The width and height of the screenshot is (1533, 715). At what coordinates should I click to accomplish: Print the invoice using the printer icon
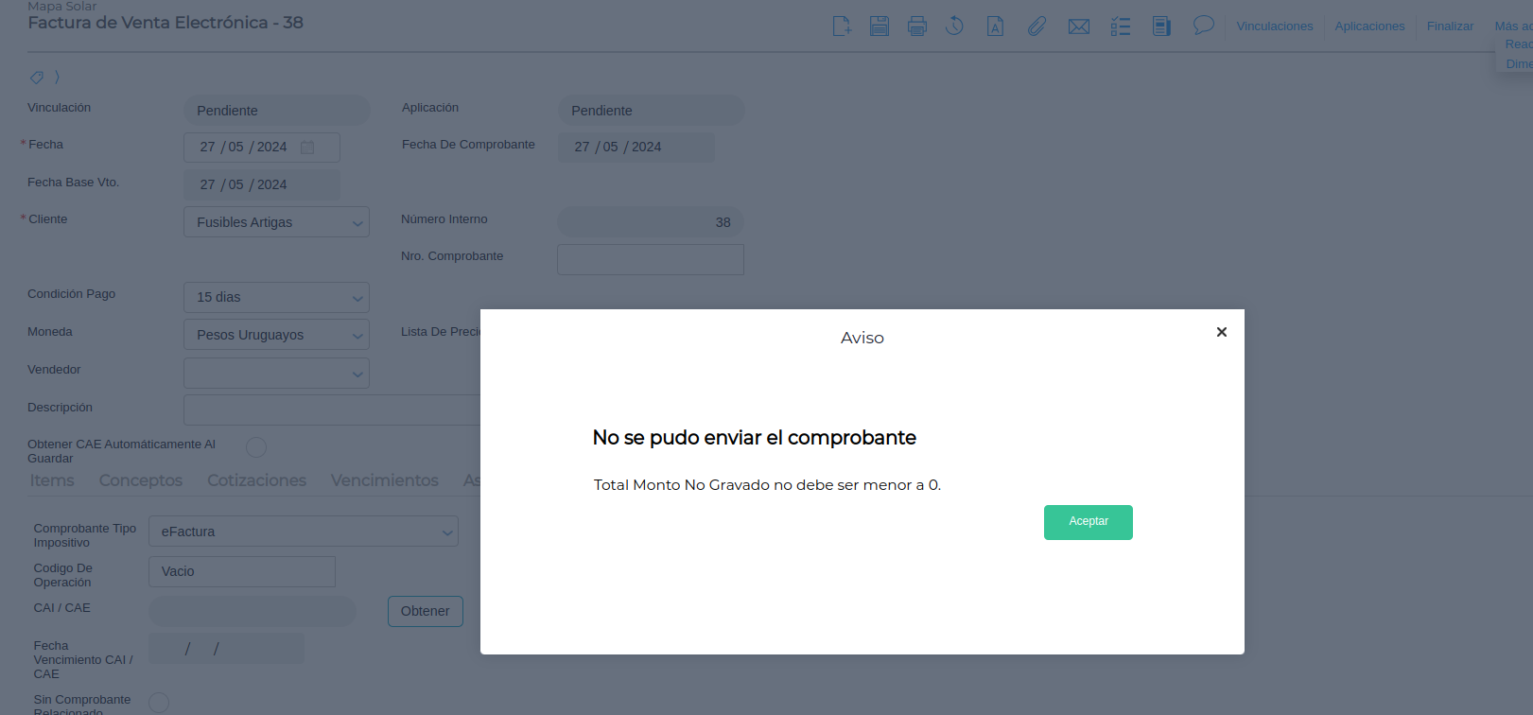[917, 26]
